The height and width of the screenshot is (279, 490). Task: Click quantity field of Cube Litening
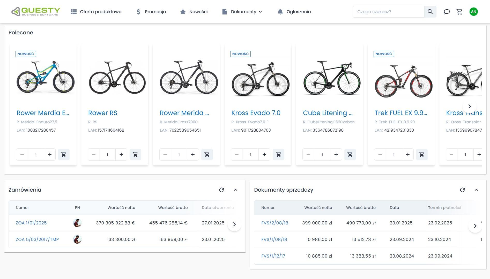click(322, 155)
